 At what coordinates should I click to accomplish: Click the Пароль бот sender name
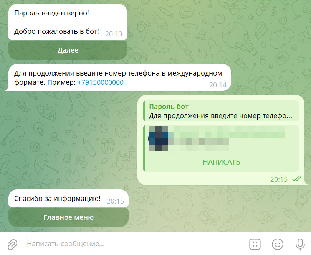pos(169,107)
